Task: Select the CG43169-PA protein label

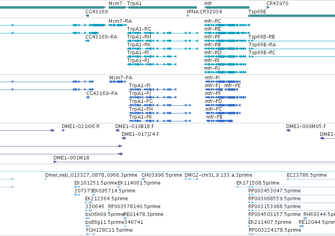Action: click(102, 93)
